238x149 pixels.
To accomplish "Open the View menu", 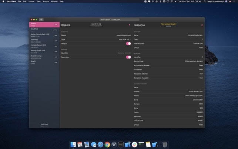I will 38,1.
